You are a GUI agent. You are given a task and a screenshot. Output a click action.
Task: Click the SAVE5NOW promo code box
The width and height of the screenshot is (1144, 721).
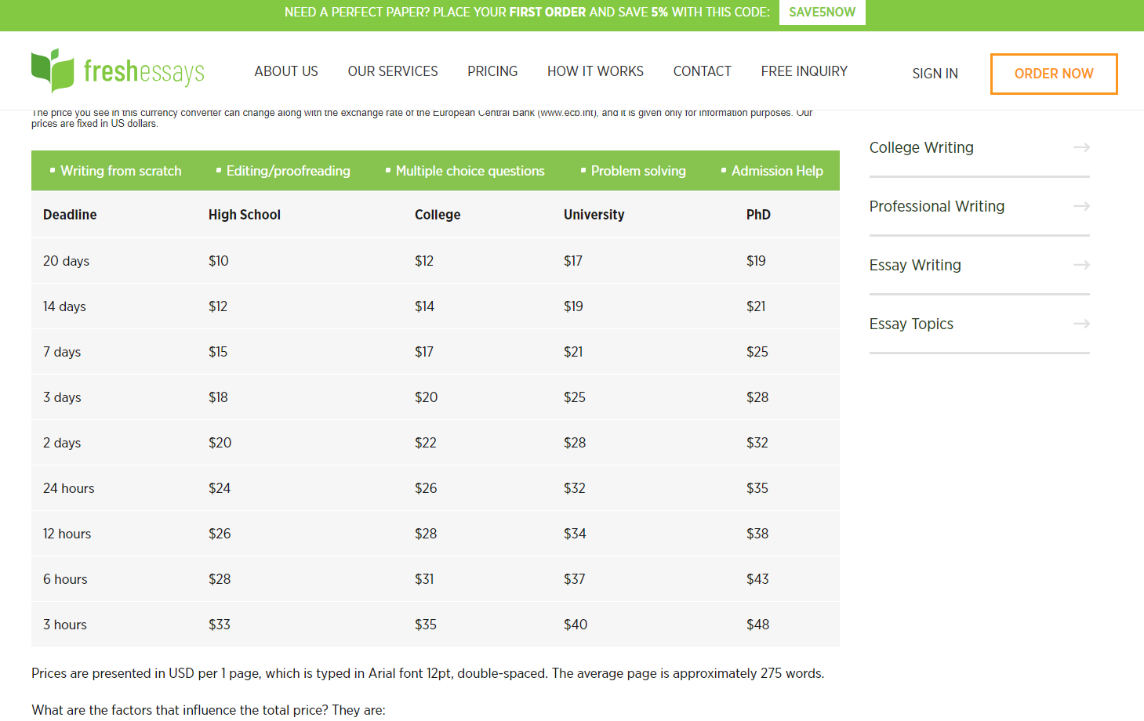(x=823, y=13)
